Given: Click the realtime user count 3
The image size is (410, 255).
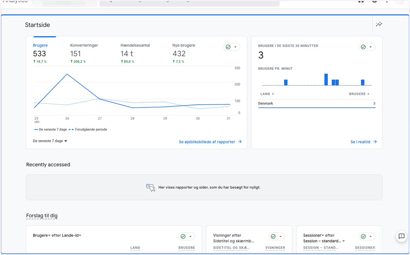Looking at the screenshot, I should pyautogui.click(x=261, y=55).
